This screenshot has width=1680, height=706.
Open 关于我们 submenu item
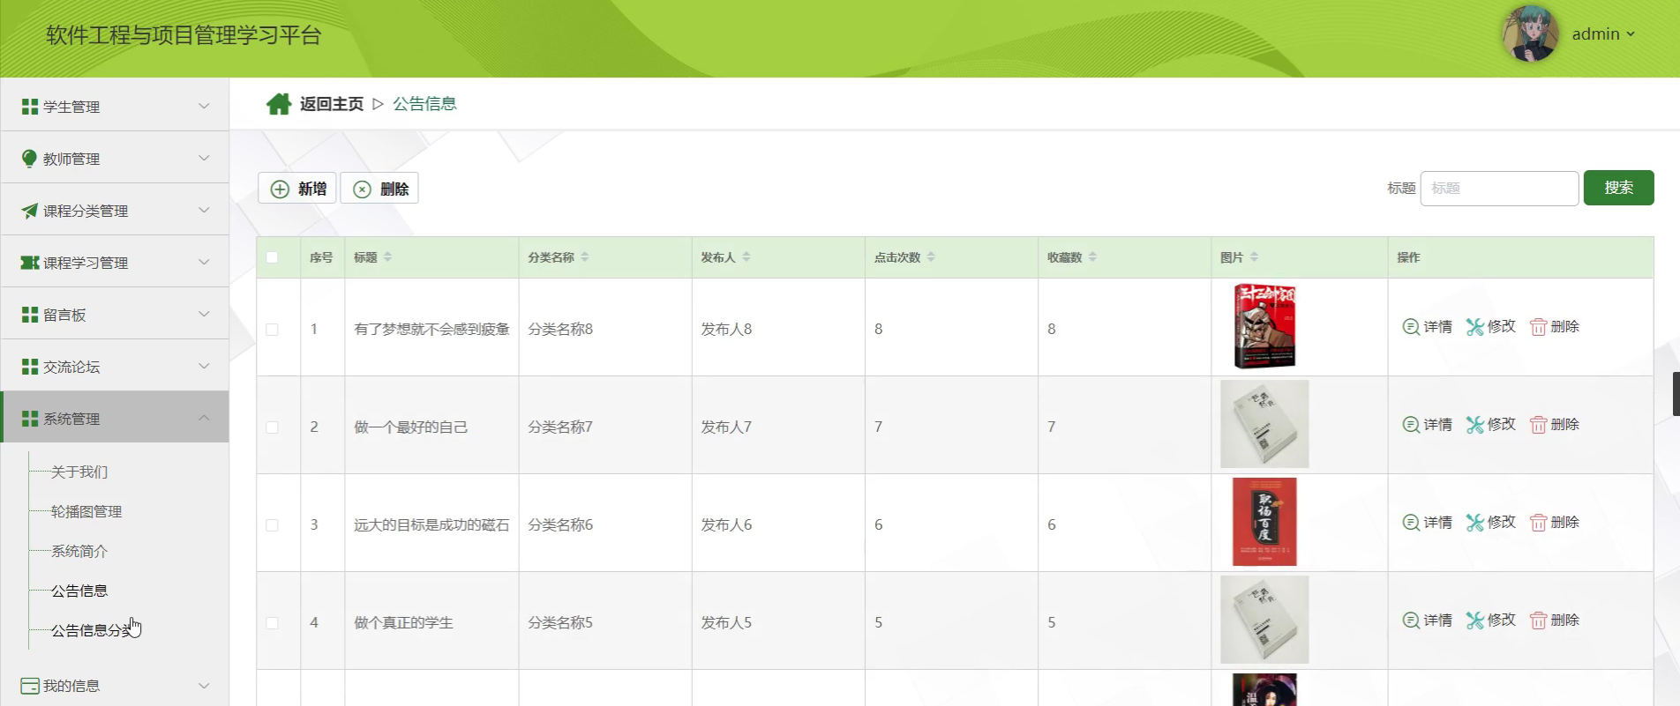click(79, 472)
